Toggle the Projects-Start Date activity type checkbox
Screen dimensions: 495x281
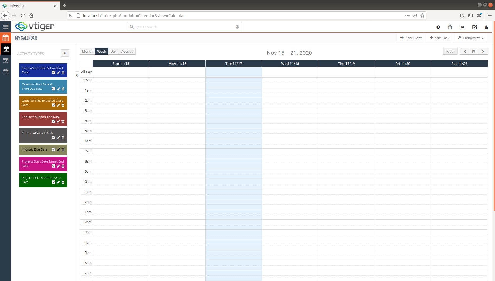(x=53, y=166)
